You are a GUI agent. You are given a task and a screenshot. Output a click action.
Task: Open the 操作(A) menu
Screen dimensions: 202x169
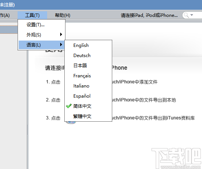tap(5, 15)
